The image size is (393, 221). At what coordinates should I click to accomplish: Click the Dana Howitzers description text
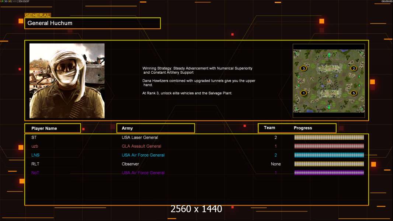[199, 83]
